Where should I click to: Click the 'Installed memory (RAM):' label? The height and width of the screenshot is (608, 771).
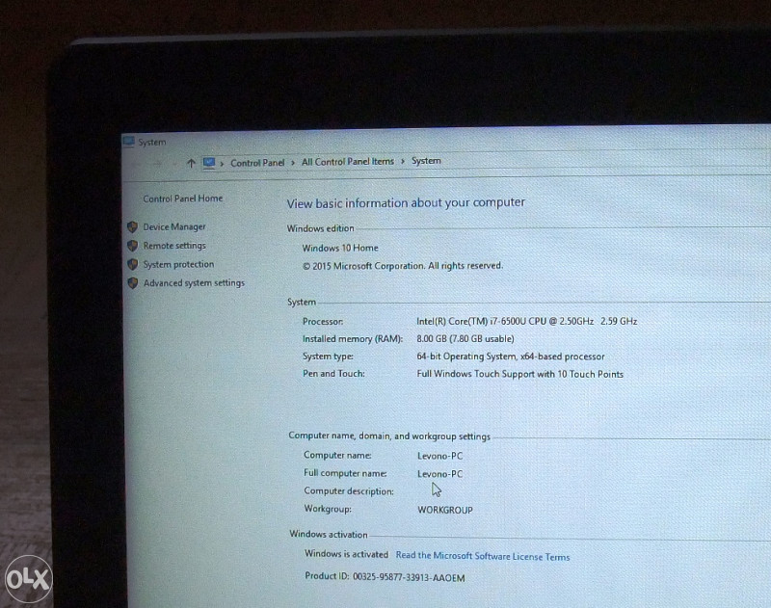pyautogui.click(x=353, y=339)
